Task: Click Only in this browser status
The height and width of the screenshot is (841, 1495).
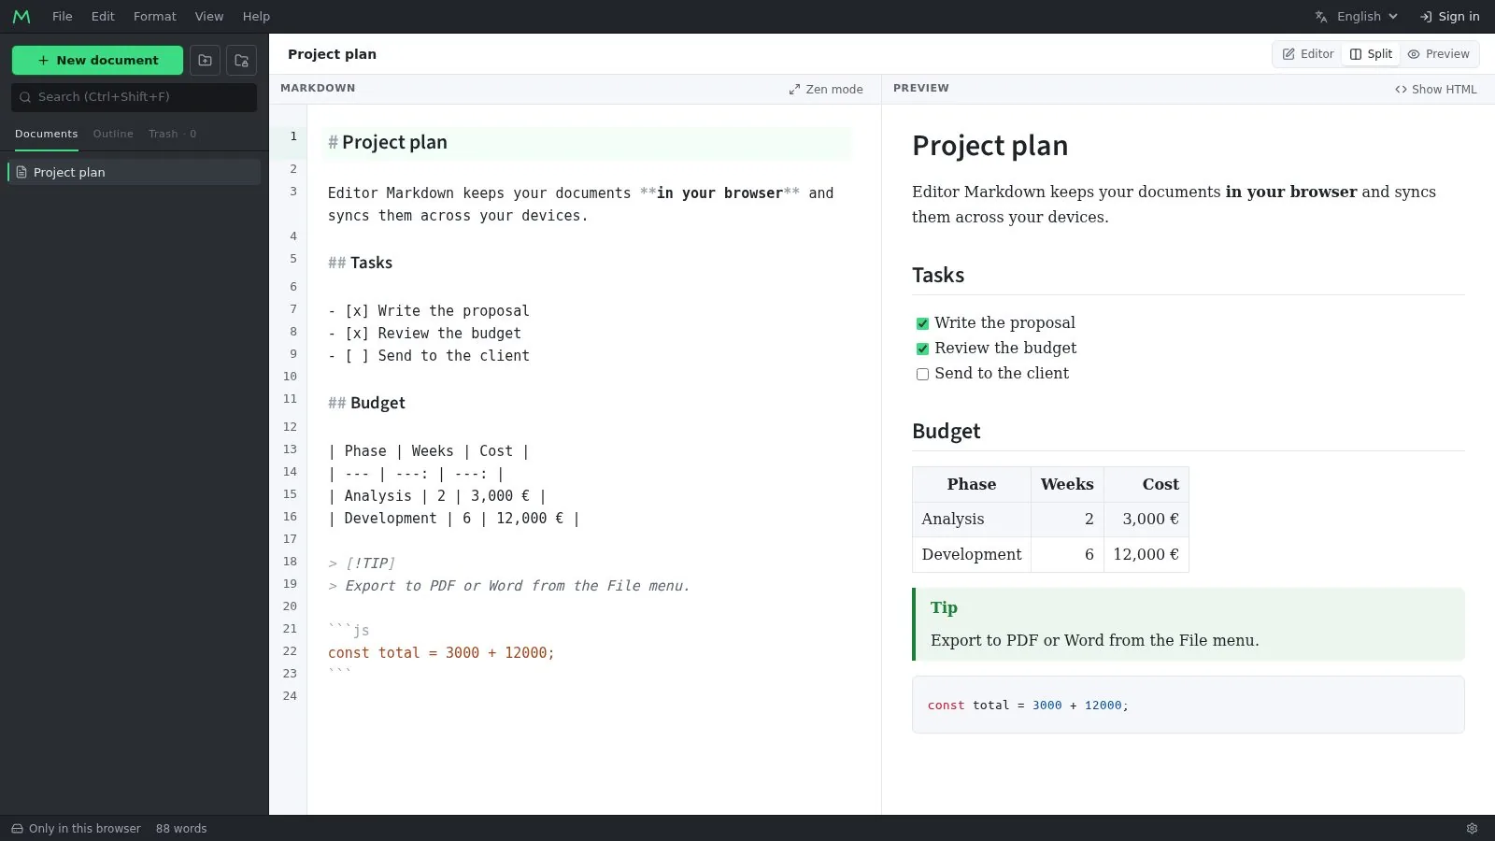Action: click(76, 829)
